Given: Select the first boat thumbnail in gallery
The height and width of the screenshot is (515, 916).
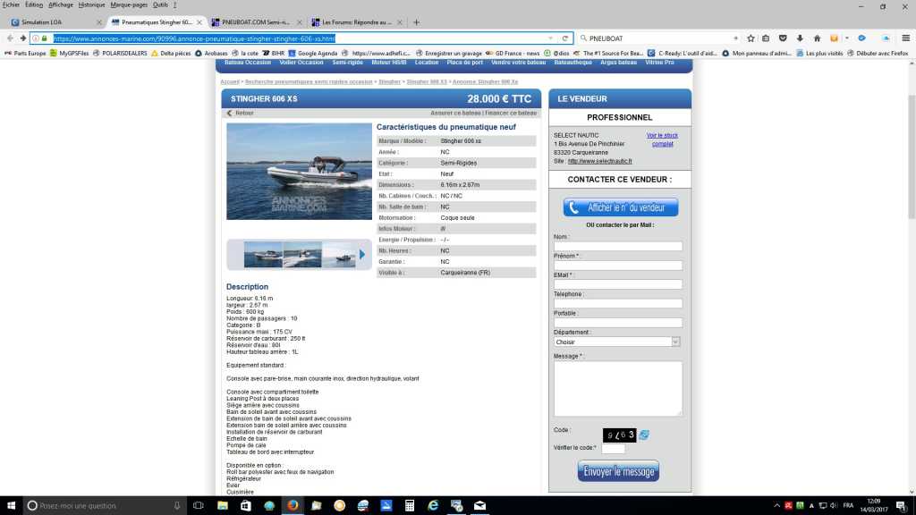Looking at the screenshot, I should pyautogui.click(x=263, y=255).
